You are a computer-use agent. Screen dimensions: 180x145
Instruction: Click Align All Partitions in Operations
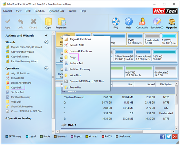point(20,73)
